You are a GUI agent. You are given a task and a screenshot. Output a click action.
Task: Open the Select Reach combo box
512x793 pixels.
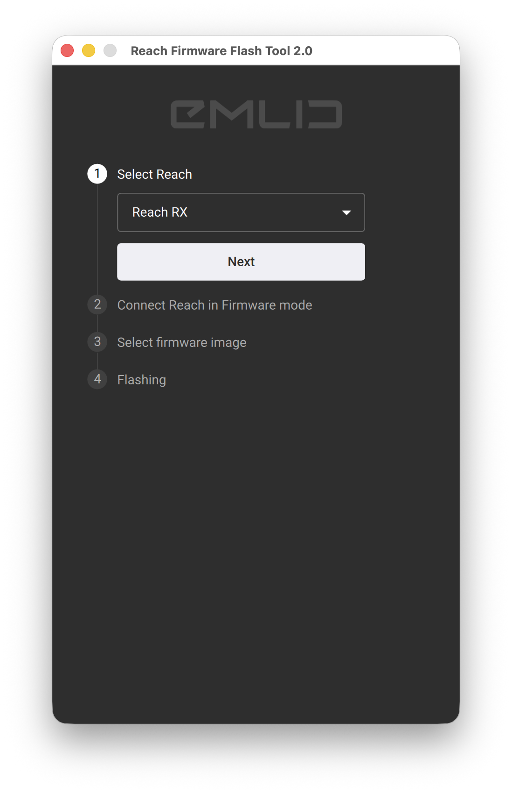[241, 212]
